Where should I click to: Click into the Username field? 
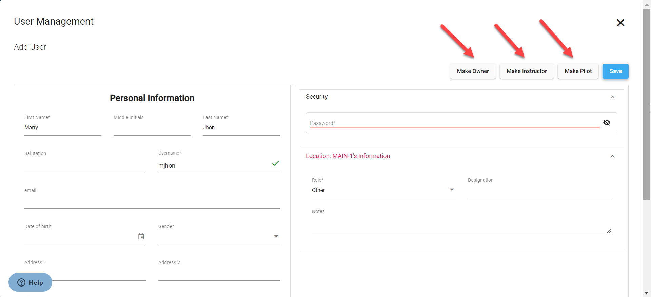click(214, 166)
